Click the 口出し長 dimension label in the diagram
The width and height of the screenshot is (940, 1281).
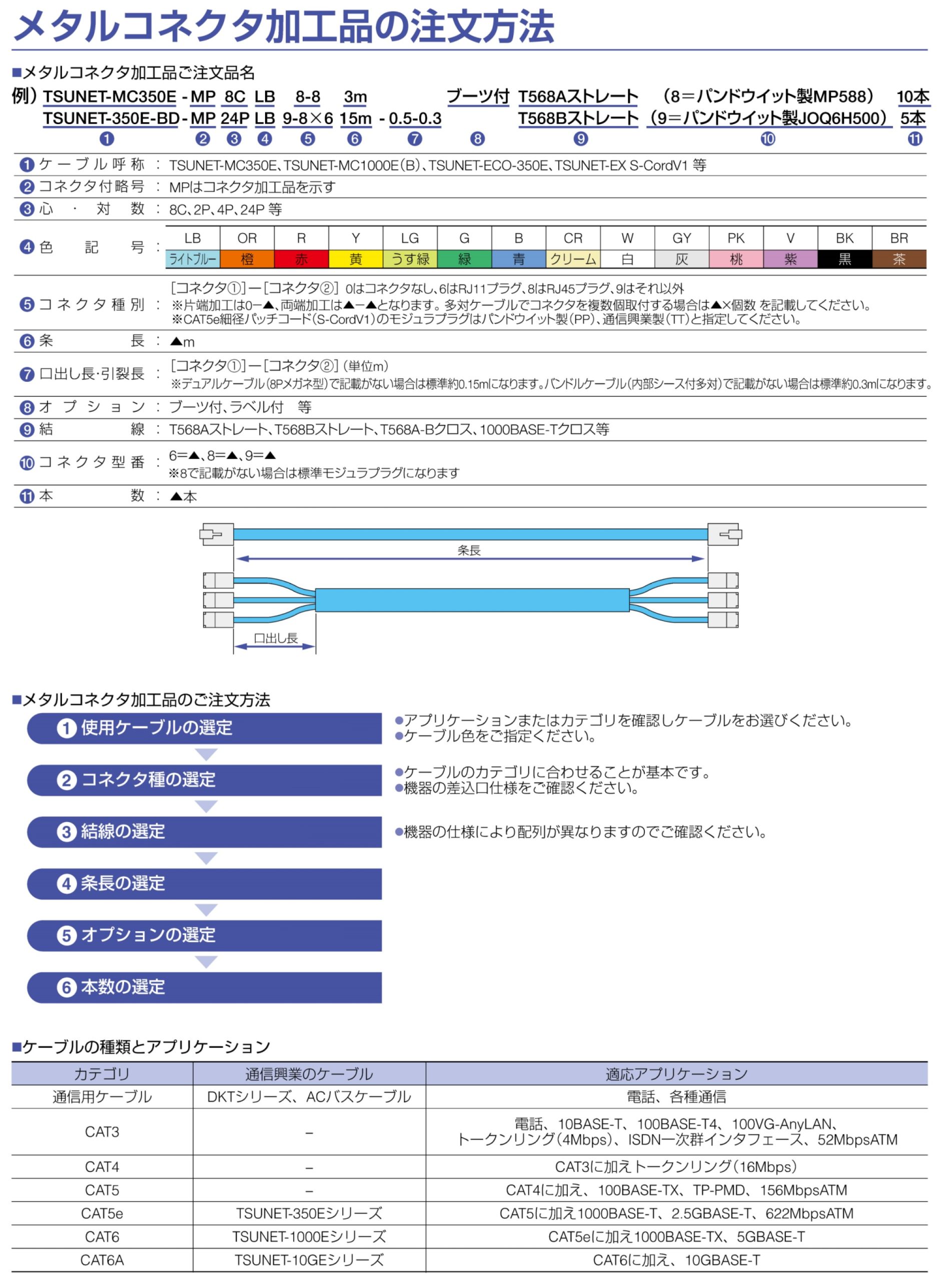point(276,638)
